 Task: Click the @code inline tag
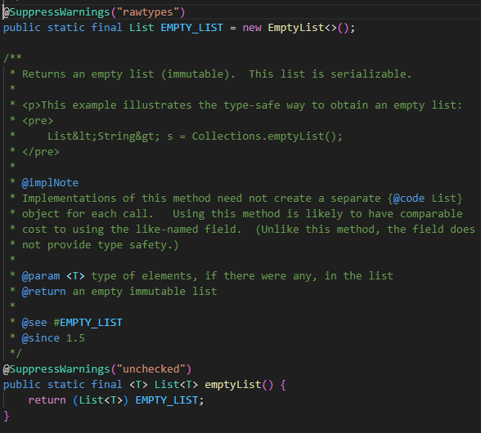[x=409, y=199]
